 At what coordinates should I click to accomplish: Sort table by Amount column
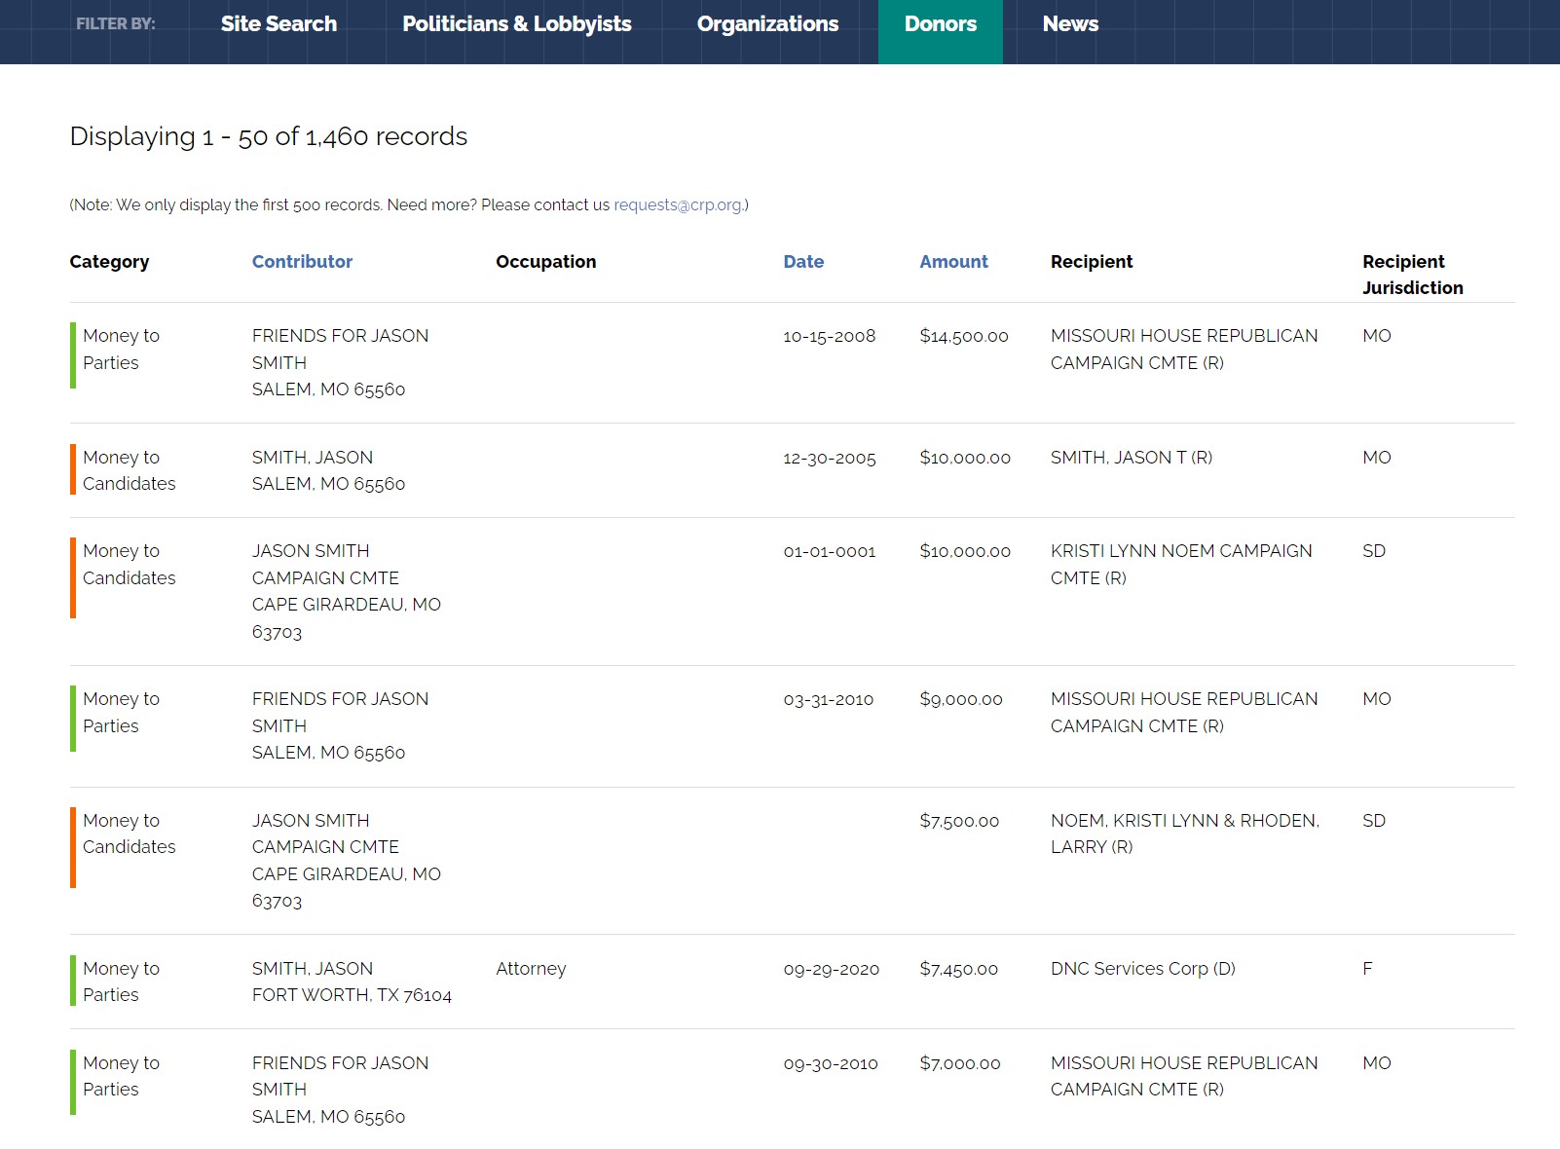(953, 262)
